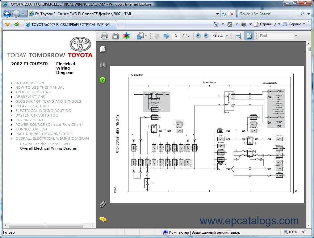The width and height of the screenshot is (314, 238).
Task: Click the Refresh page icon
Action: click(224, 14)
